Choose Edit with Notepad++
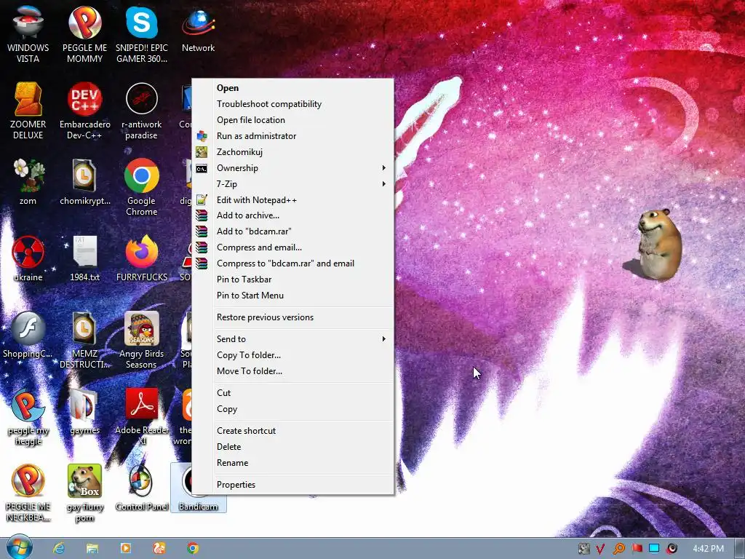The image size is (745, 559). point(292,200)
